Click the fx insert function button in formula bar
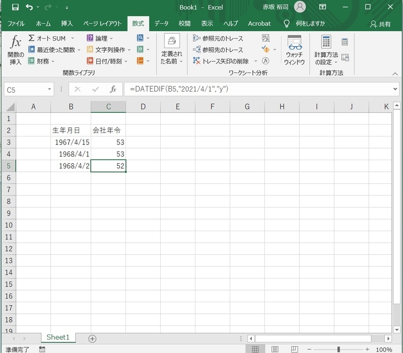Viewport: 403px width, 353px height. [x=113, y=89]
